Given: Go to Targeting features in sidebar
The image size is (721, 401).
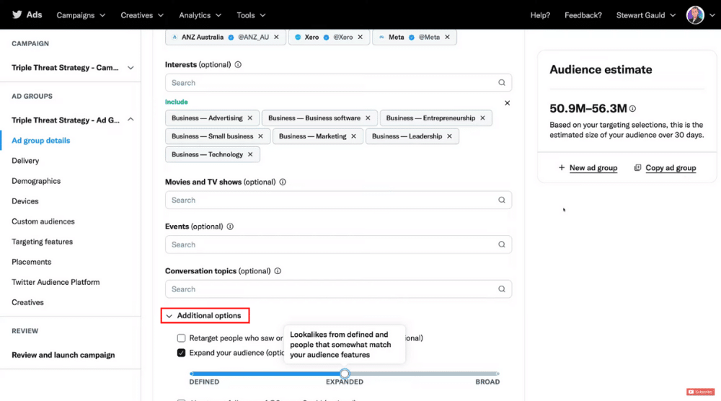Looking at the screenshot, I should pyautogui.click(x=43, y=242).
